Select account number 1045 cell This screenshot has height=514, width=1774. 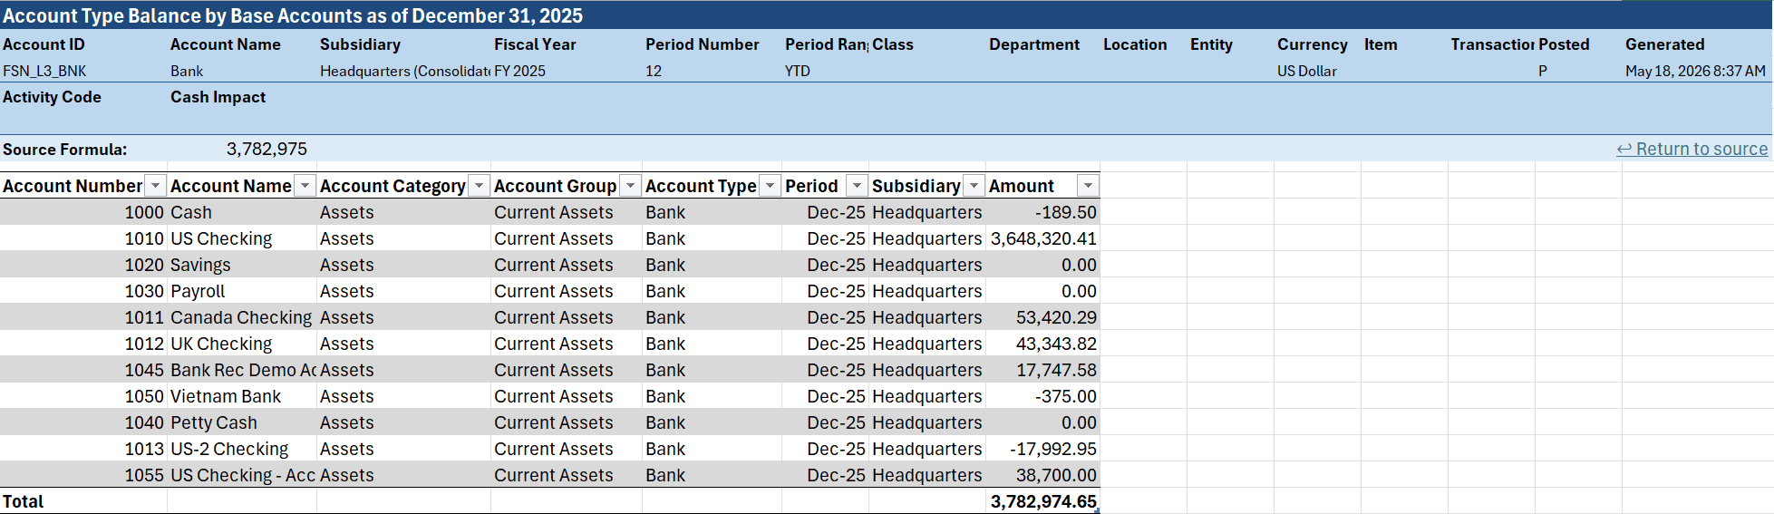(83, 370)
